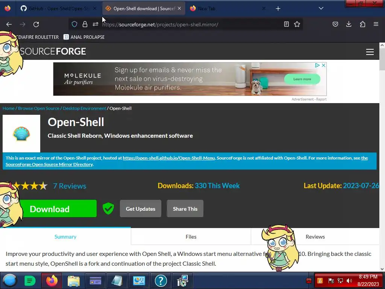Click the advertisement Report link
The height and width of the screenshot is (289, 385).
(x=321, y=99)
